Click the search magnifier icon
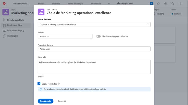The height and width of the screenshot is (105, 188). (173, 3)
